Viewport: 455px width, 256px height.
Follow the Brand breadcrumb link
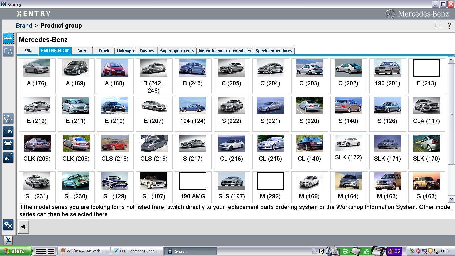24,26
